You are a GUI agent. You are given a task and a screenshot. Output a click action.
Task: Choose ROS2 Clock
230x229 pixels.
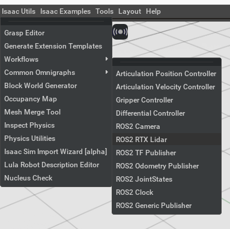point(166,192)
